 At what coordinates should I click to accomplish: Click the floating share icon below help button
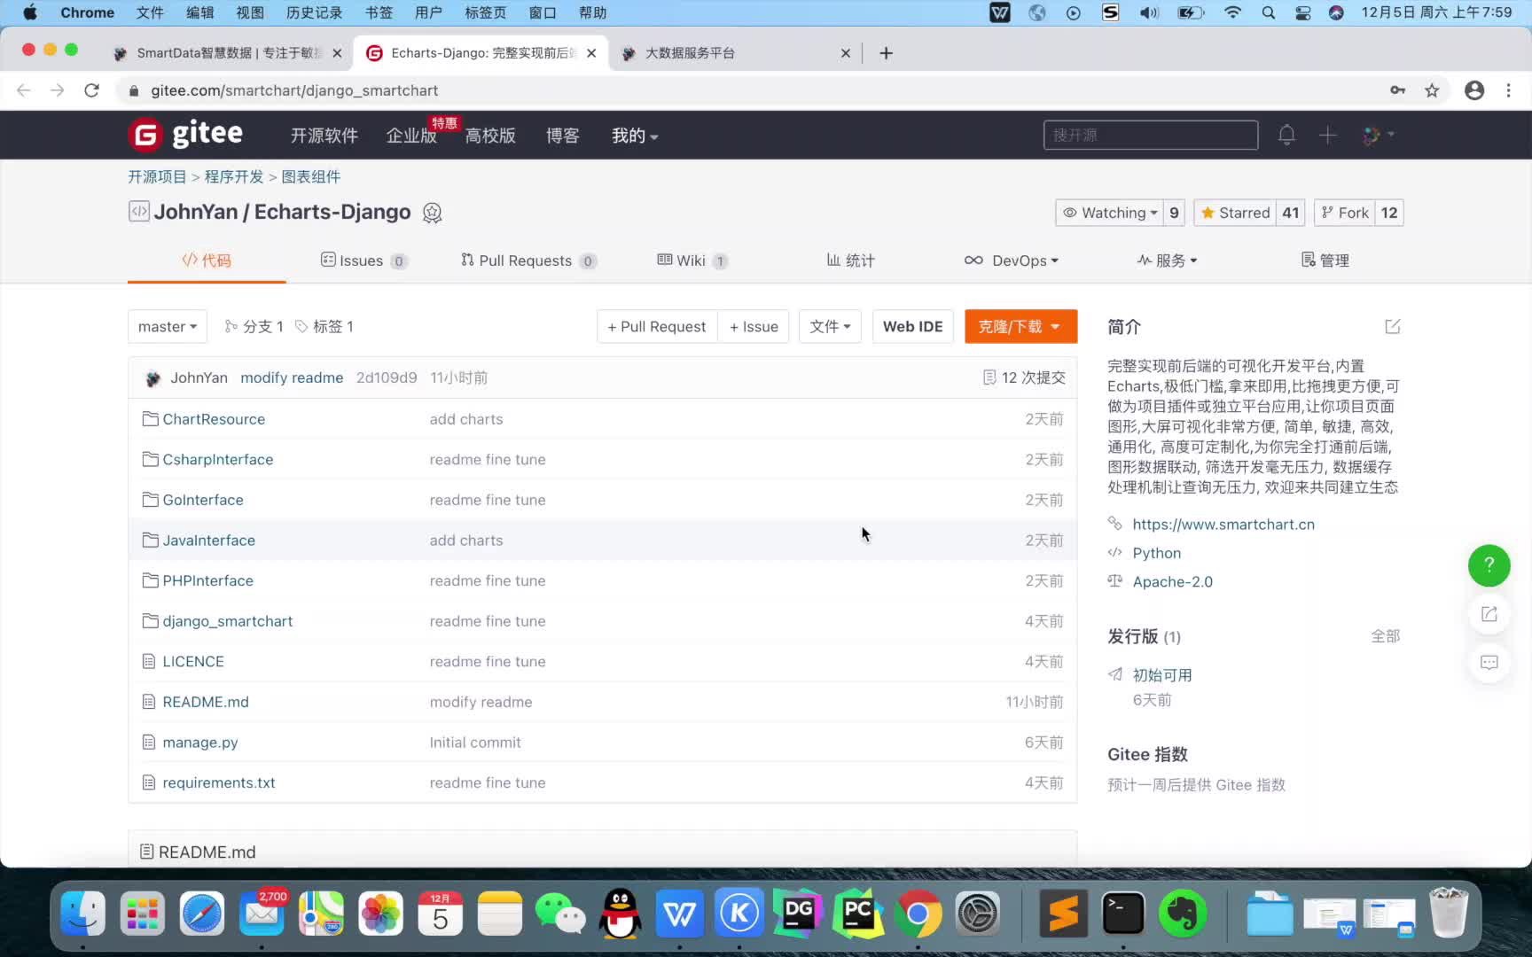[1489, 614]
